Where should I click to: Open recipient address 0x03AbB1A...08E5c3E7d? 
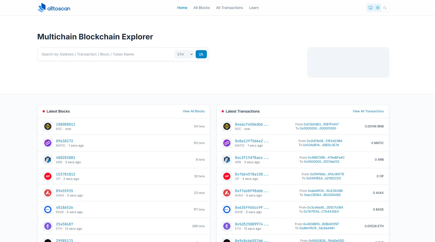(321, 145)
